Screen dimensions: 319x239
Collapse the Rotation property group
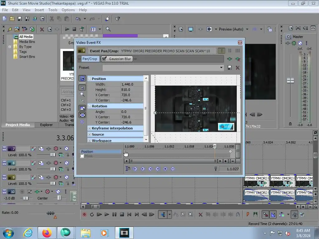coord(89,106)
